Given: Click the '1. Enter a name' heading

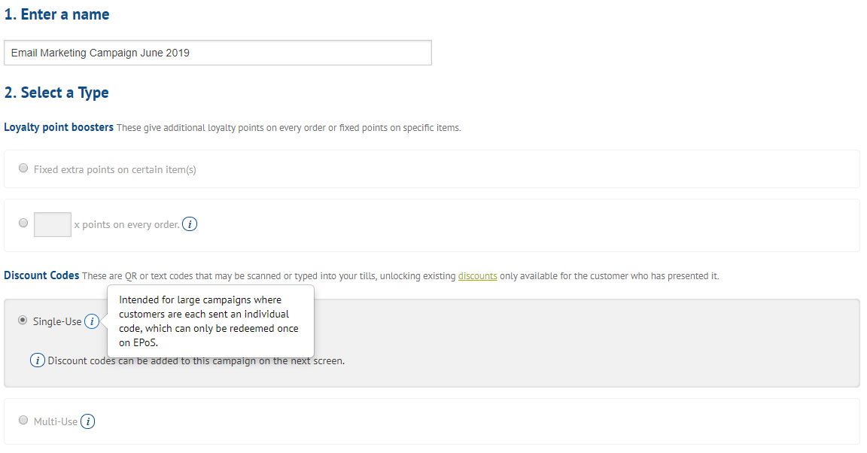Looking at the screenshot, I should [x=56, y=14].
